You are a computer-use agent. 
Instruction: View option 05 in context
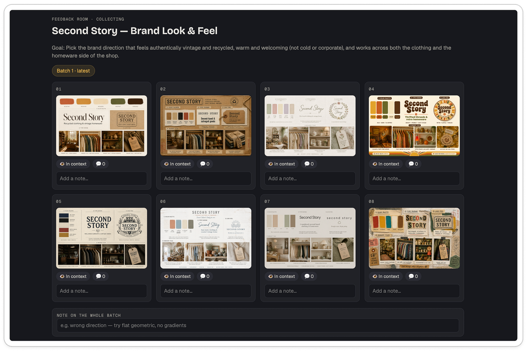73,277
